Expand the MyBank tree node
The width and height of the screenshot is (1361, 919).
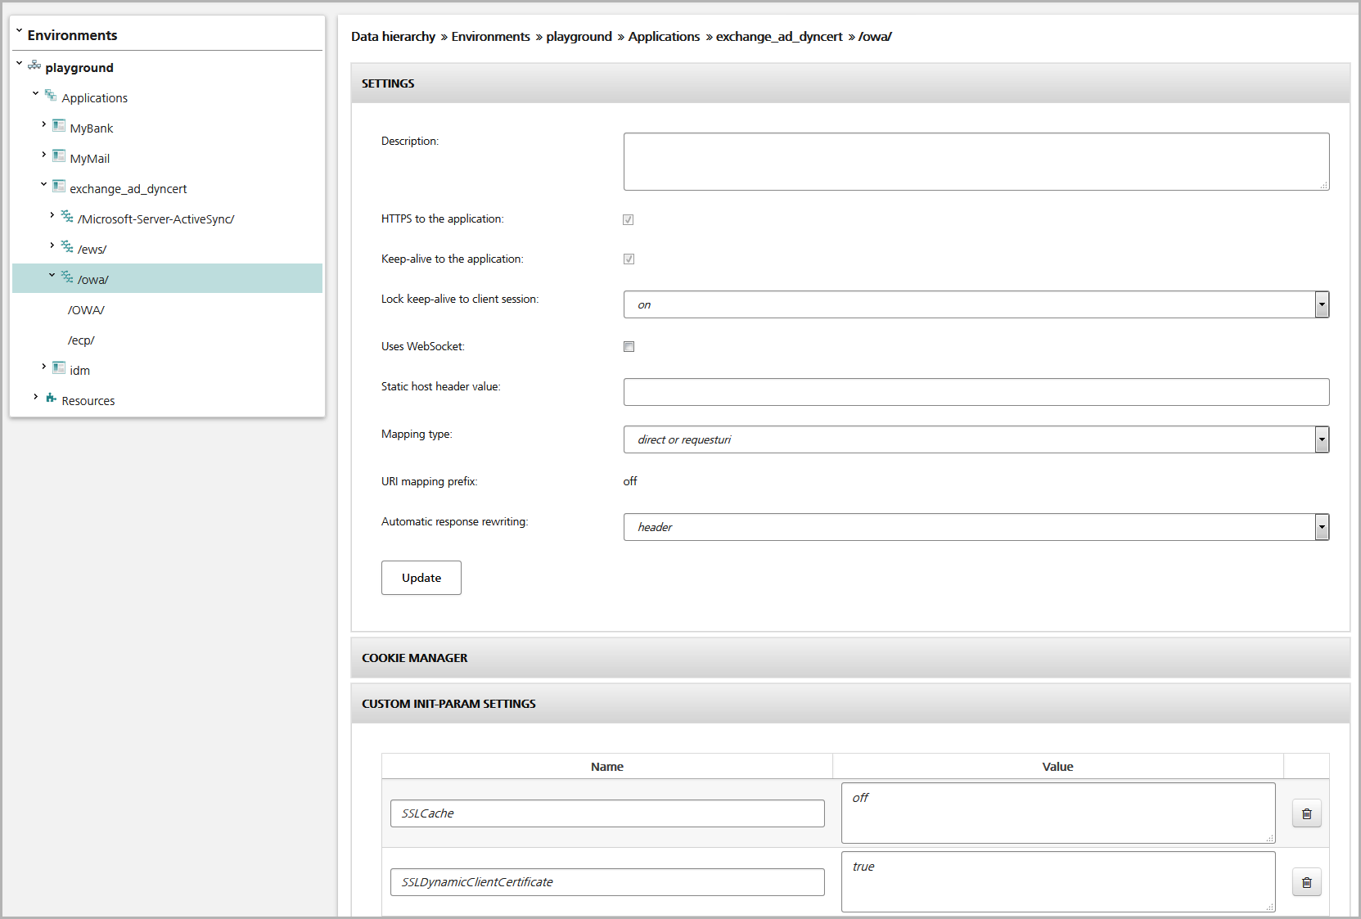click(x=43, y=124)
